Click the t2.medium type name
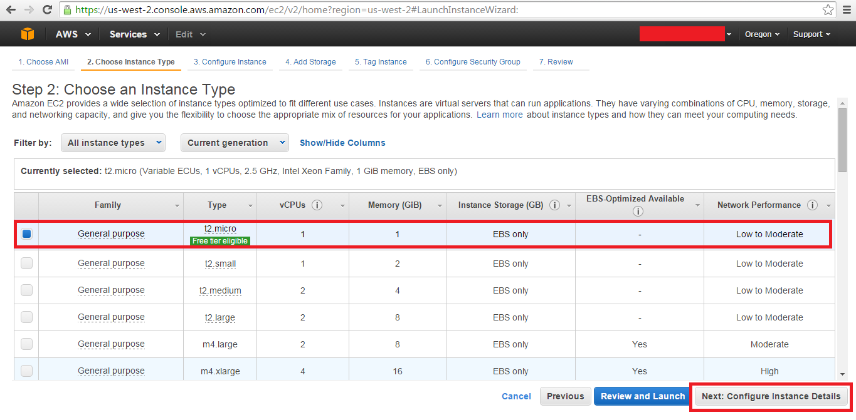856x420 pixels. tap(220, 290)
